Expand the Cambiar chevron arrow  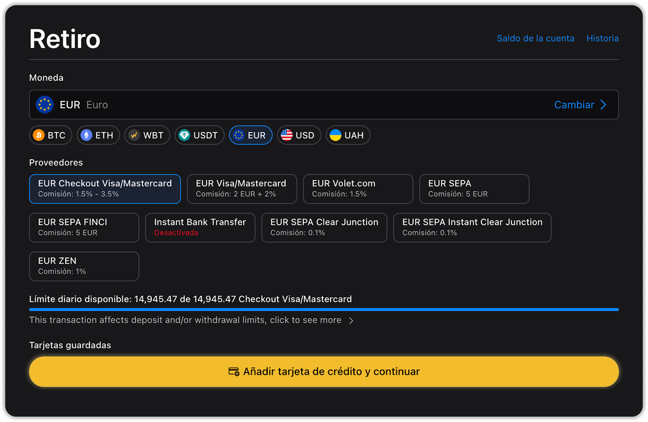[x=603, y=105]
